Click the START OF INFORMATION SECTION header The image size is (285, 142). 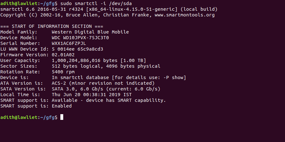(x=52, y=26)
